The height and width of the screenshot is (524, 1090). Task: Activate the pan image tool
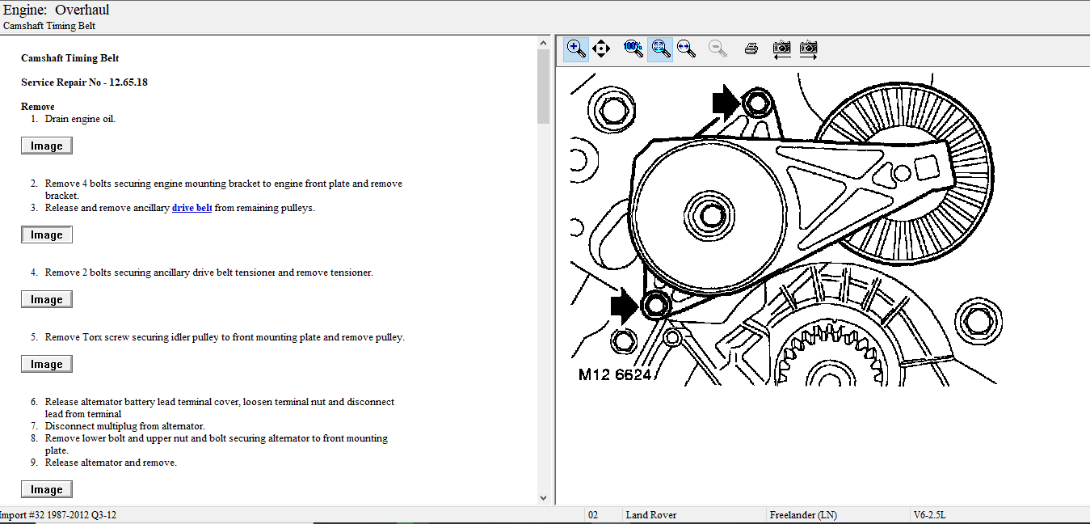[601, 49]
